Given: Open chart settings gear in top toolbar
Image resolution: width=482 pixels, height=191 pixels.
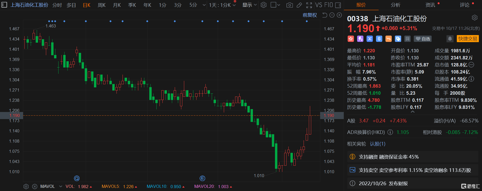Looking at the screenshot, I should coord(264,5).
